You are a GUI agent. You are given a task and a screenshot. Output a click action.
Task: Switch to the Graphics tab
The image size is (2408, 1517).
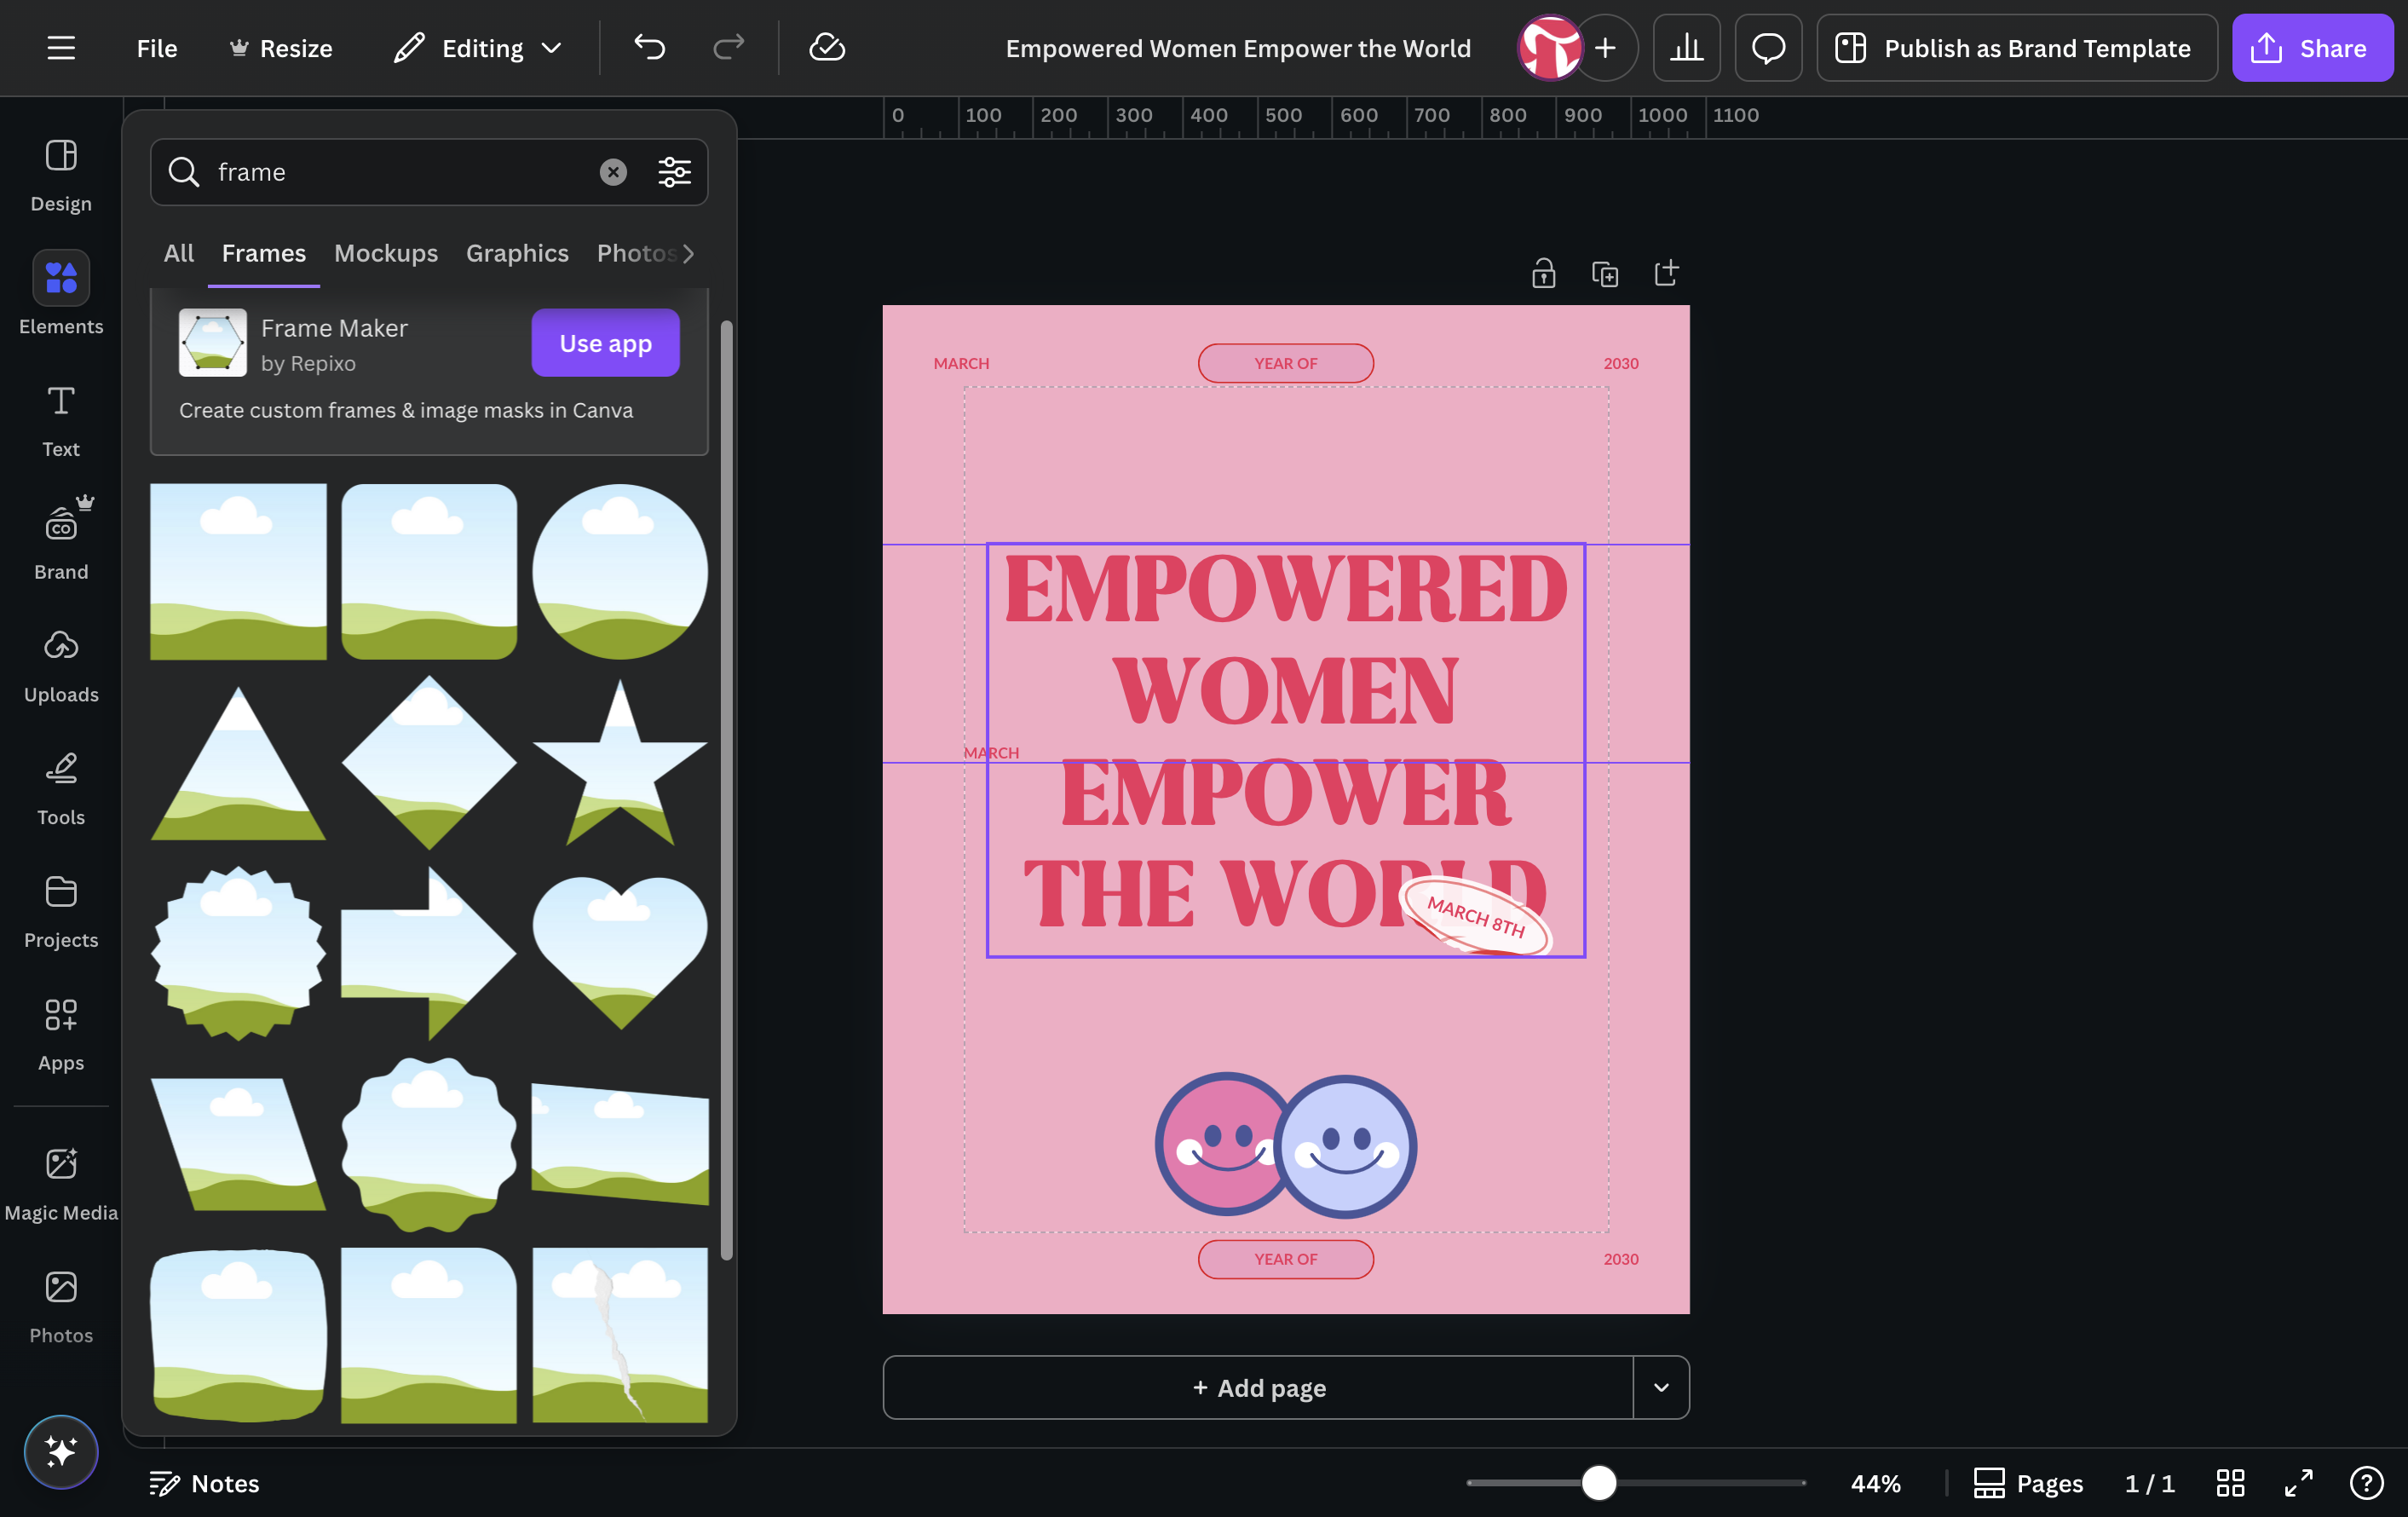click(x=517, y=253)
